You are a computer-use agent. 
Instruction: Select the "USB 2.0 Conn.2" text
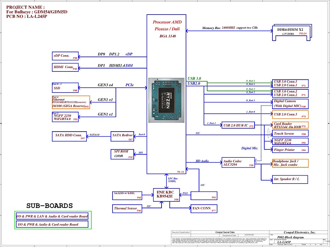285,95
